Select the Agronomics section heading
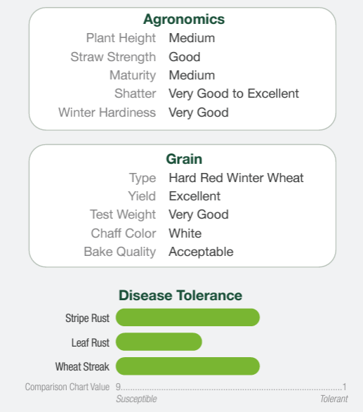 point(184,20)
